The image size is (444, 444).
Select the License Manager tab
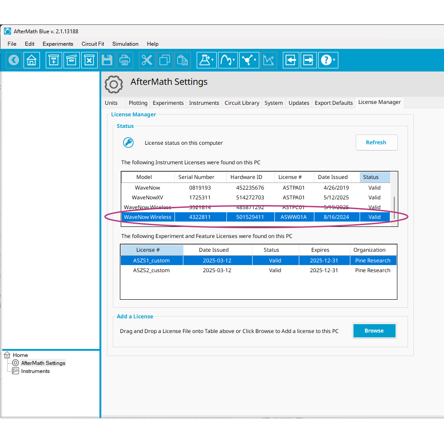point(380,102)
